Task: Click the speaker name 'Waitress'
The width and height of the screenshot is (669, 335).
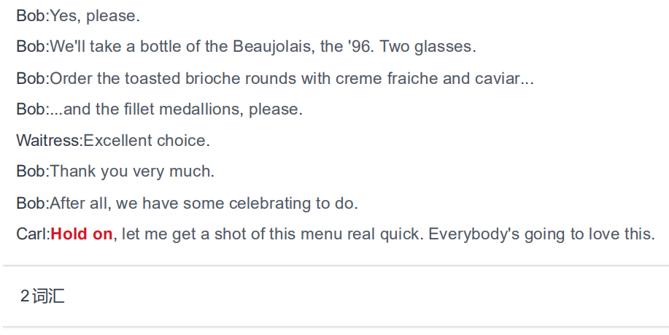Action: 47,140
